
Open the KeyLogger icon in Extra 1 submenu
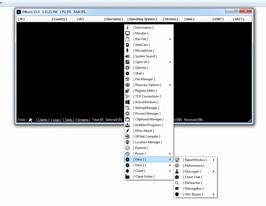tap(177, 171)
